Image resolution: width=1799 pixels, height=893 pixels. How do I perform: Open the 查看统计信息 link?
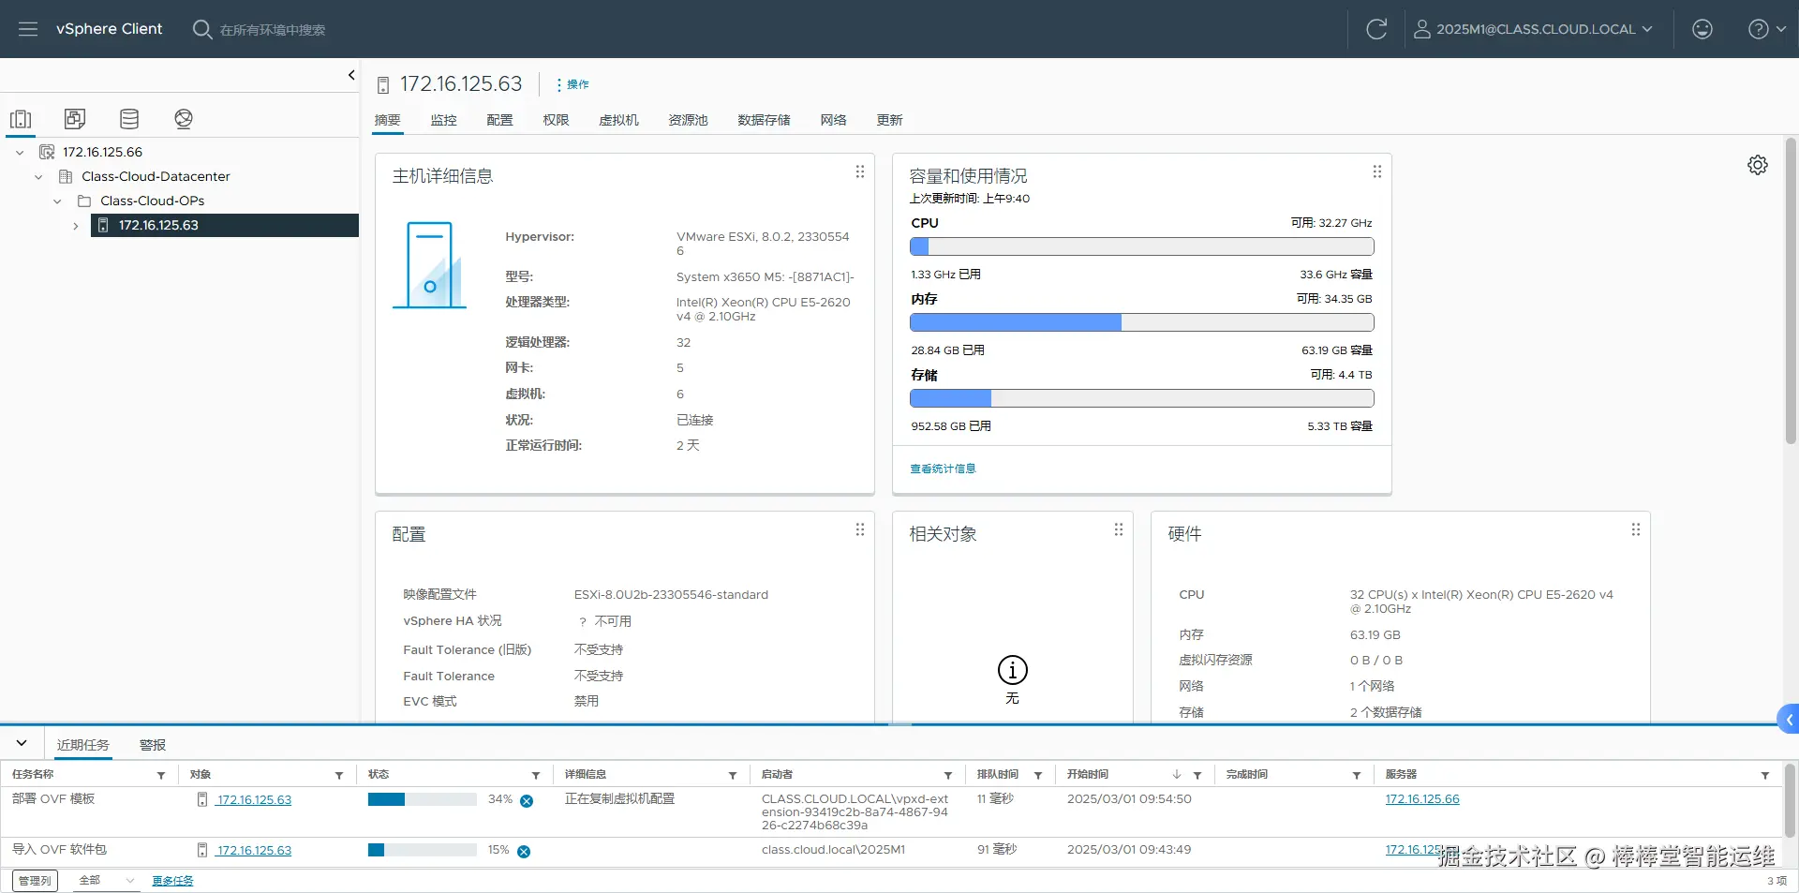943,469
